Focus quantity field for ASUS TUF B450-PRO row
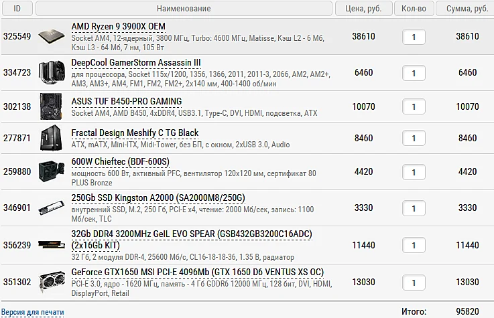 414,107
